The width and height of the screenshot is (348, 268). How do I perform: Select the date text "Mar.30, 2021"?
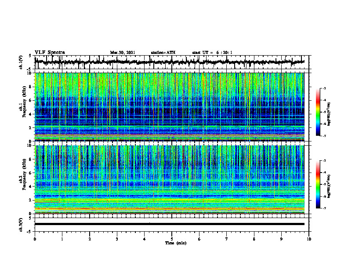click(123, 53)
